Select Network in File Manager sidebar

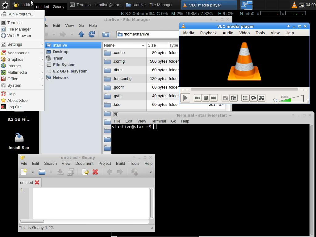73,77
